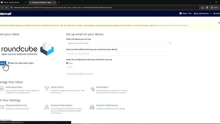
Task: Click the Logout link in header
Action: [x=217, y=13]
